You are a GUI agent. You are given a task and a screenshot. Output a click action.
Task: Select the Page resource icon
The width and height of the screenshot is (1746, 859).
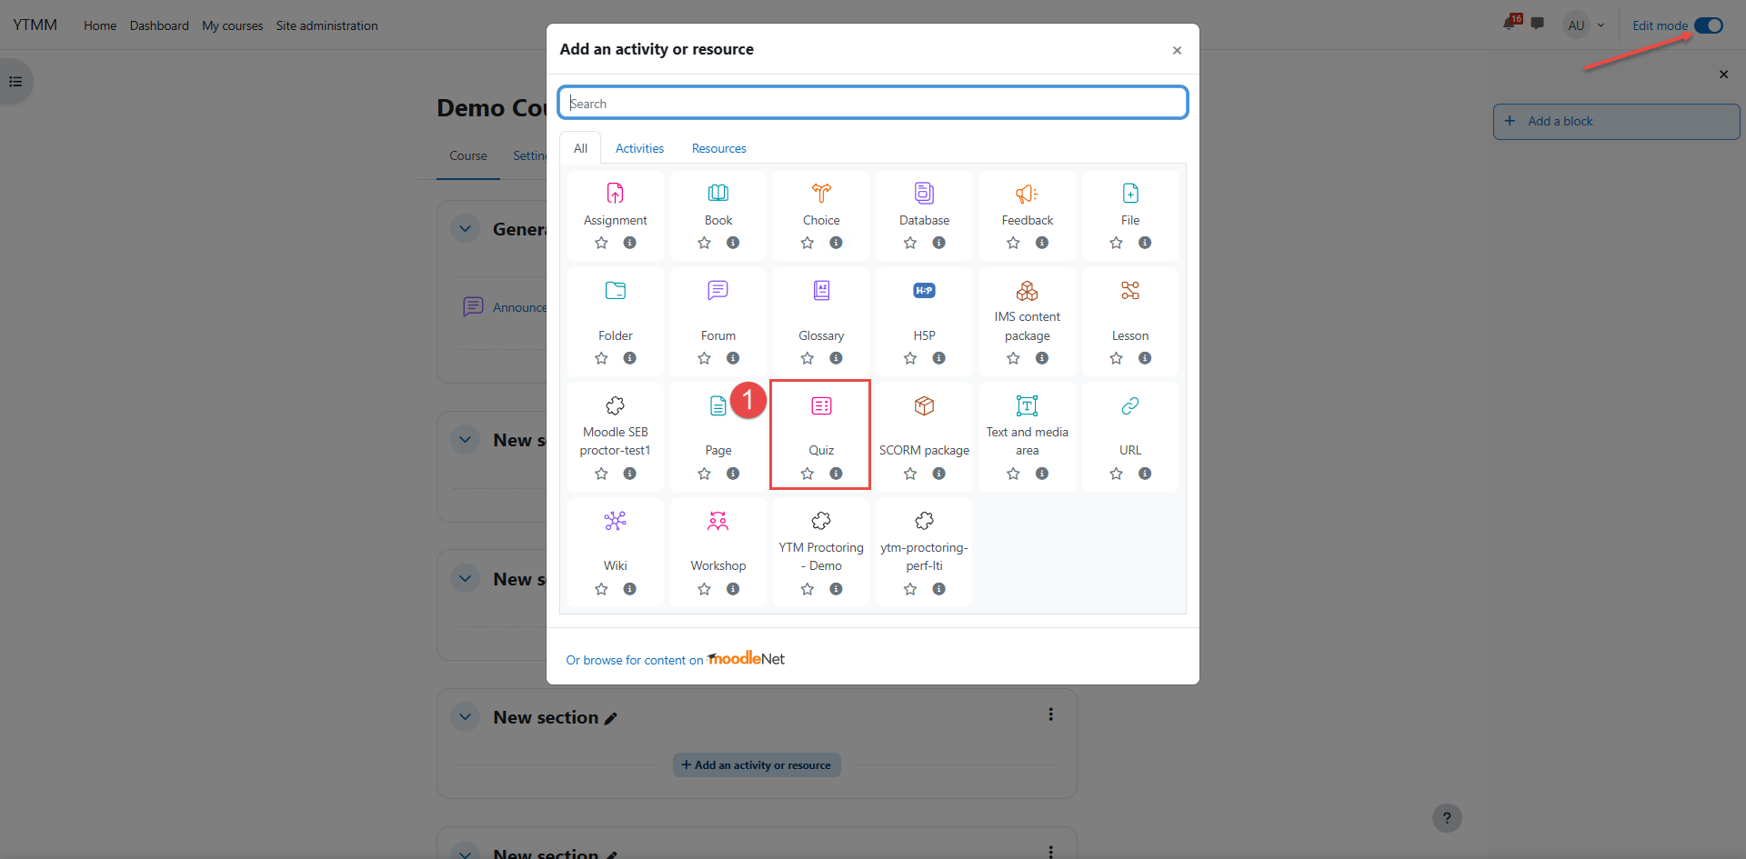click(718, 405)
